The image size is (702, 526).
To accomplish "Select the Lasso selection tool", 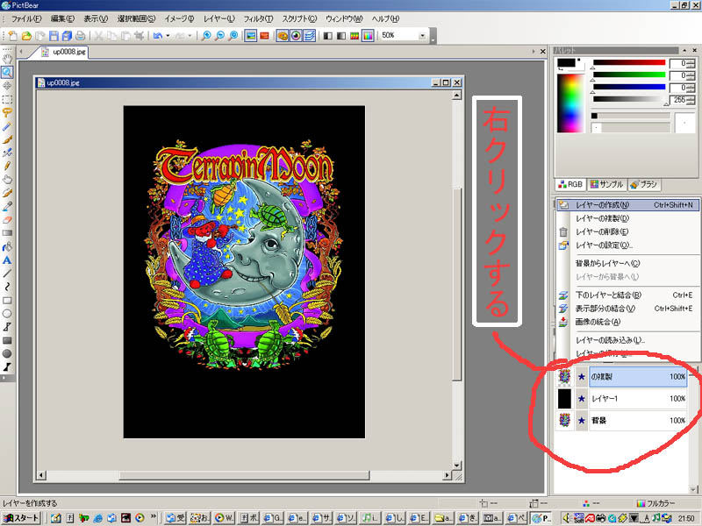I will point(7,112).
